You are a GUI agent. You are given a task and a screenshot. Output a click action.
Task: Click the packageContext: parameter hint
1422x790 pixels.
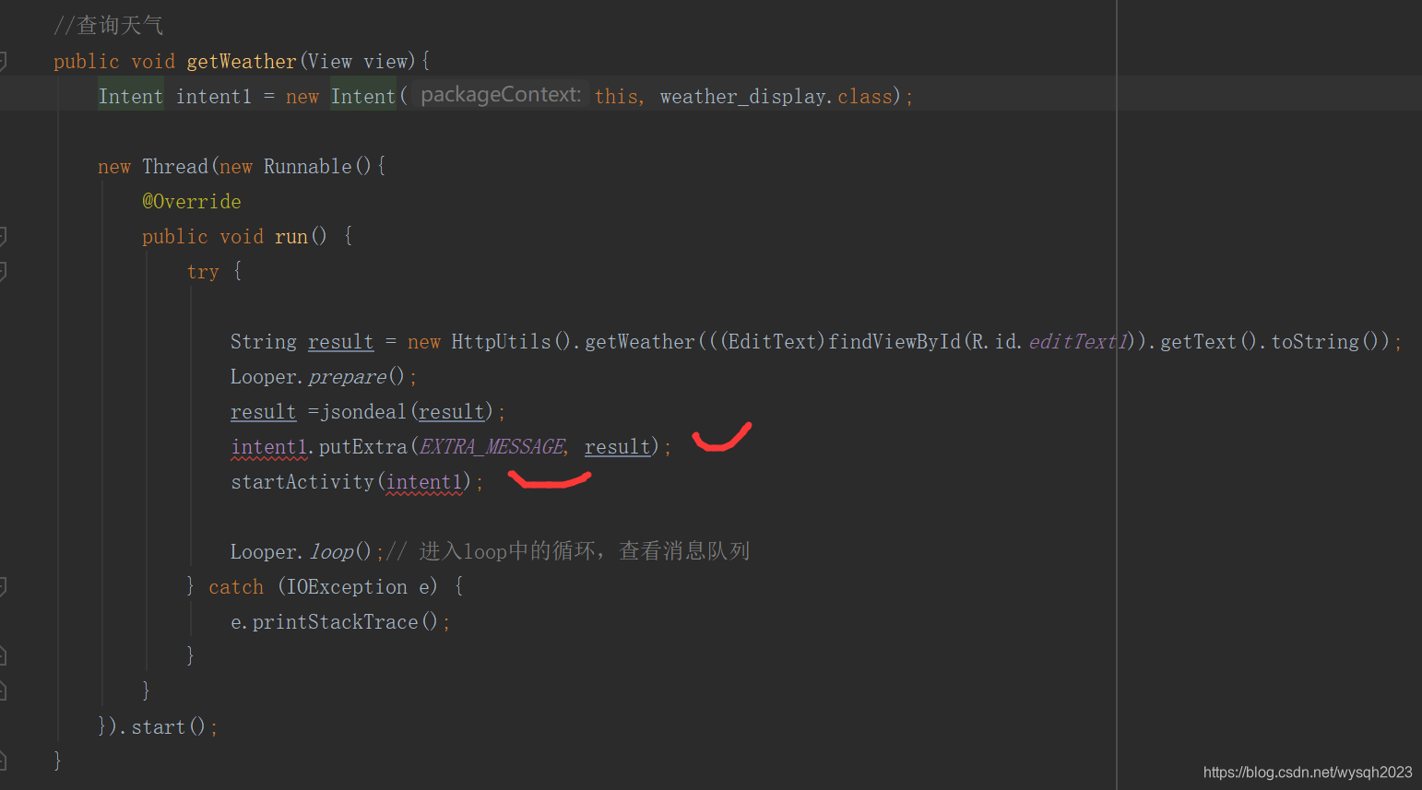pos(501,95)
